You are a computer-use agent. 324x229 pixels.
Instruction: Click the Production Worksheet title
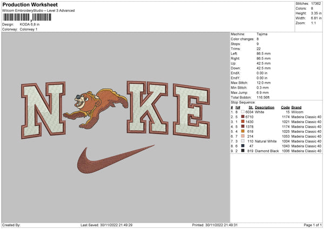30,5
